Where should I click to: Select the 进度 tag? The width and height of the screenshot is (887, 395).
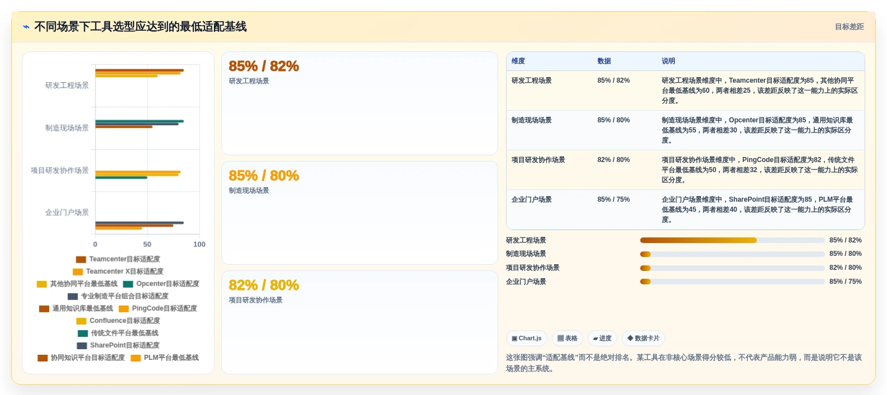coord(602,339)
